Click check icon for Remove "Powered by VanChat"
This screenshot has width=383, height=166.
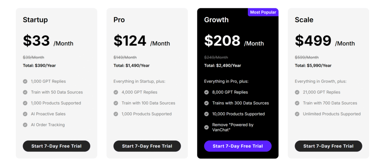(206, 127)
